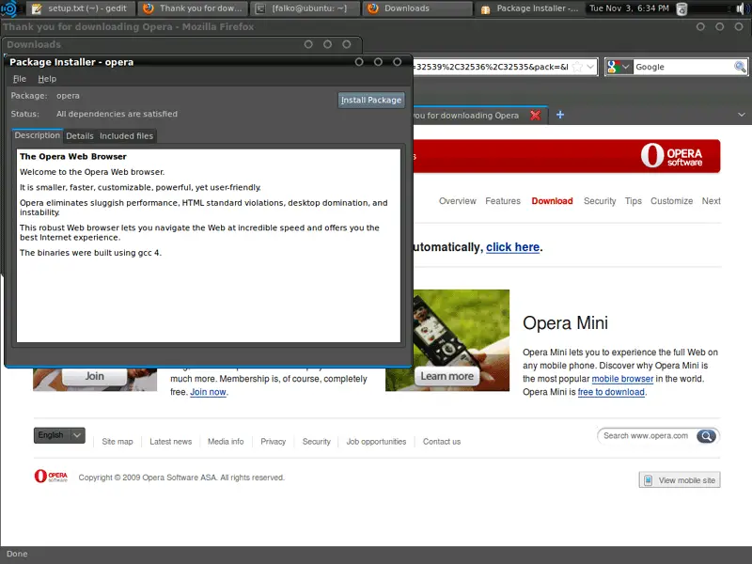Follow the 'Join now' link

coord(208,392)
